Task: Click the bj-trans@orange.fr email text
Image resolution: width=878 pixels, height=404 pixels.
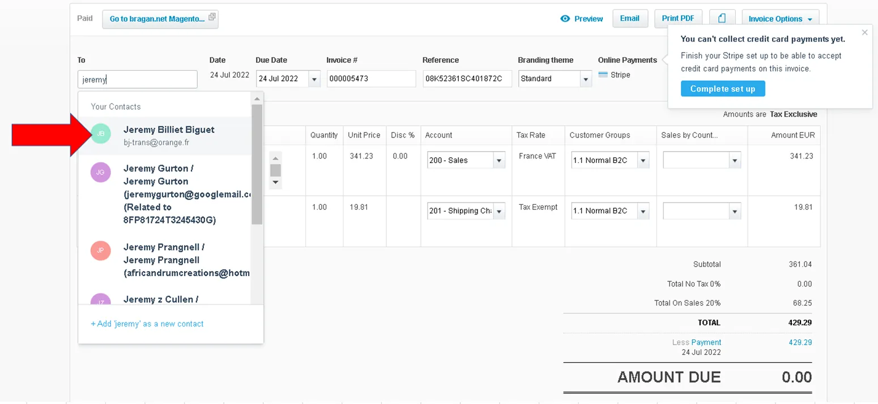Action: click(156, 143)
